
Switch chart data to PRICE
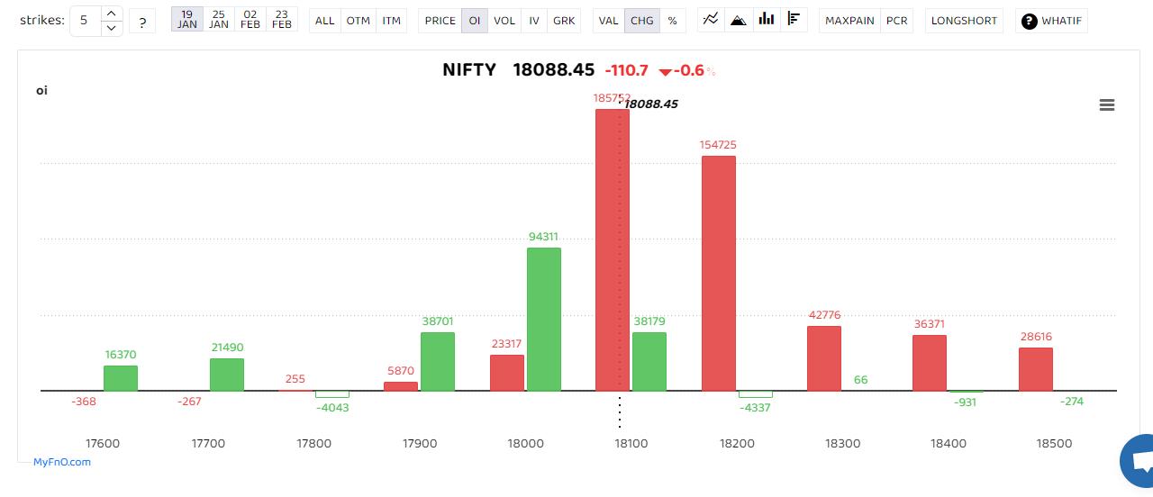click(440, 21)
